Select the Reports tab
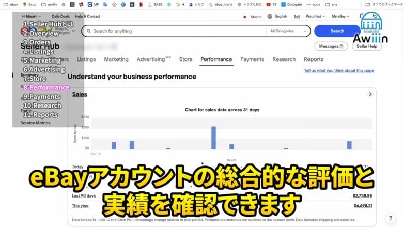 [x=314, y=59]
